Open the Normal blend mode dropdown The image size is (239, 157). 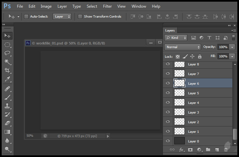tap(183, 47)
